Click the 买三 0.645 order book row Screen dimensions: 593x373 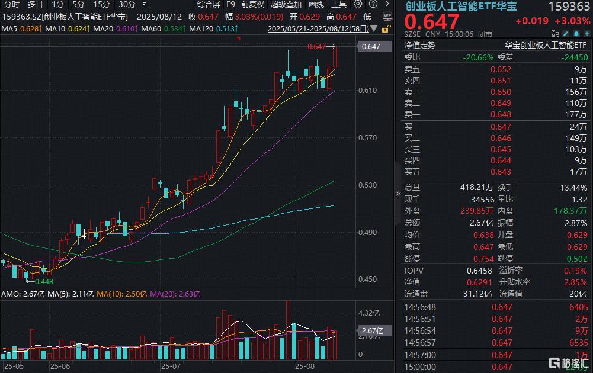pyautogui.click(x=496, y=149)
